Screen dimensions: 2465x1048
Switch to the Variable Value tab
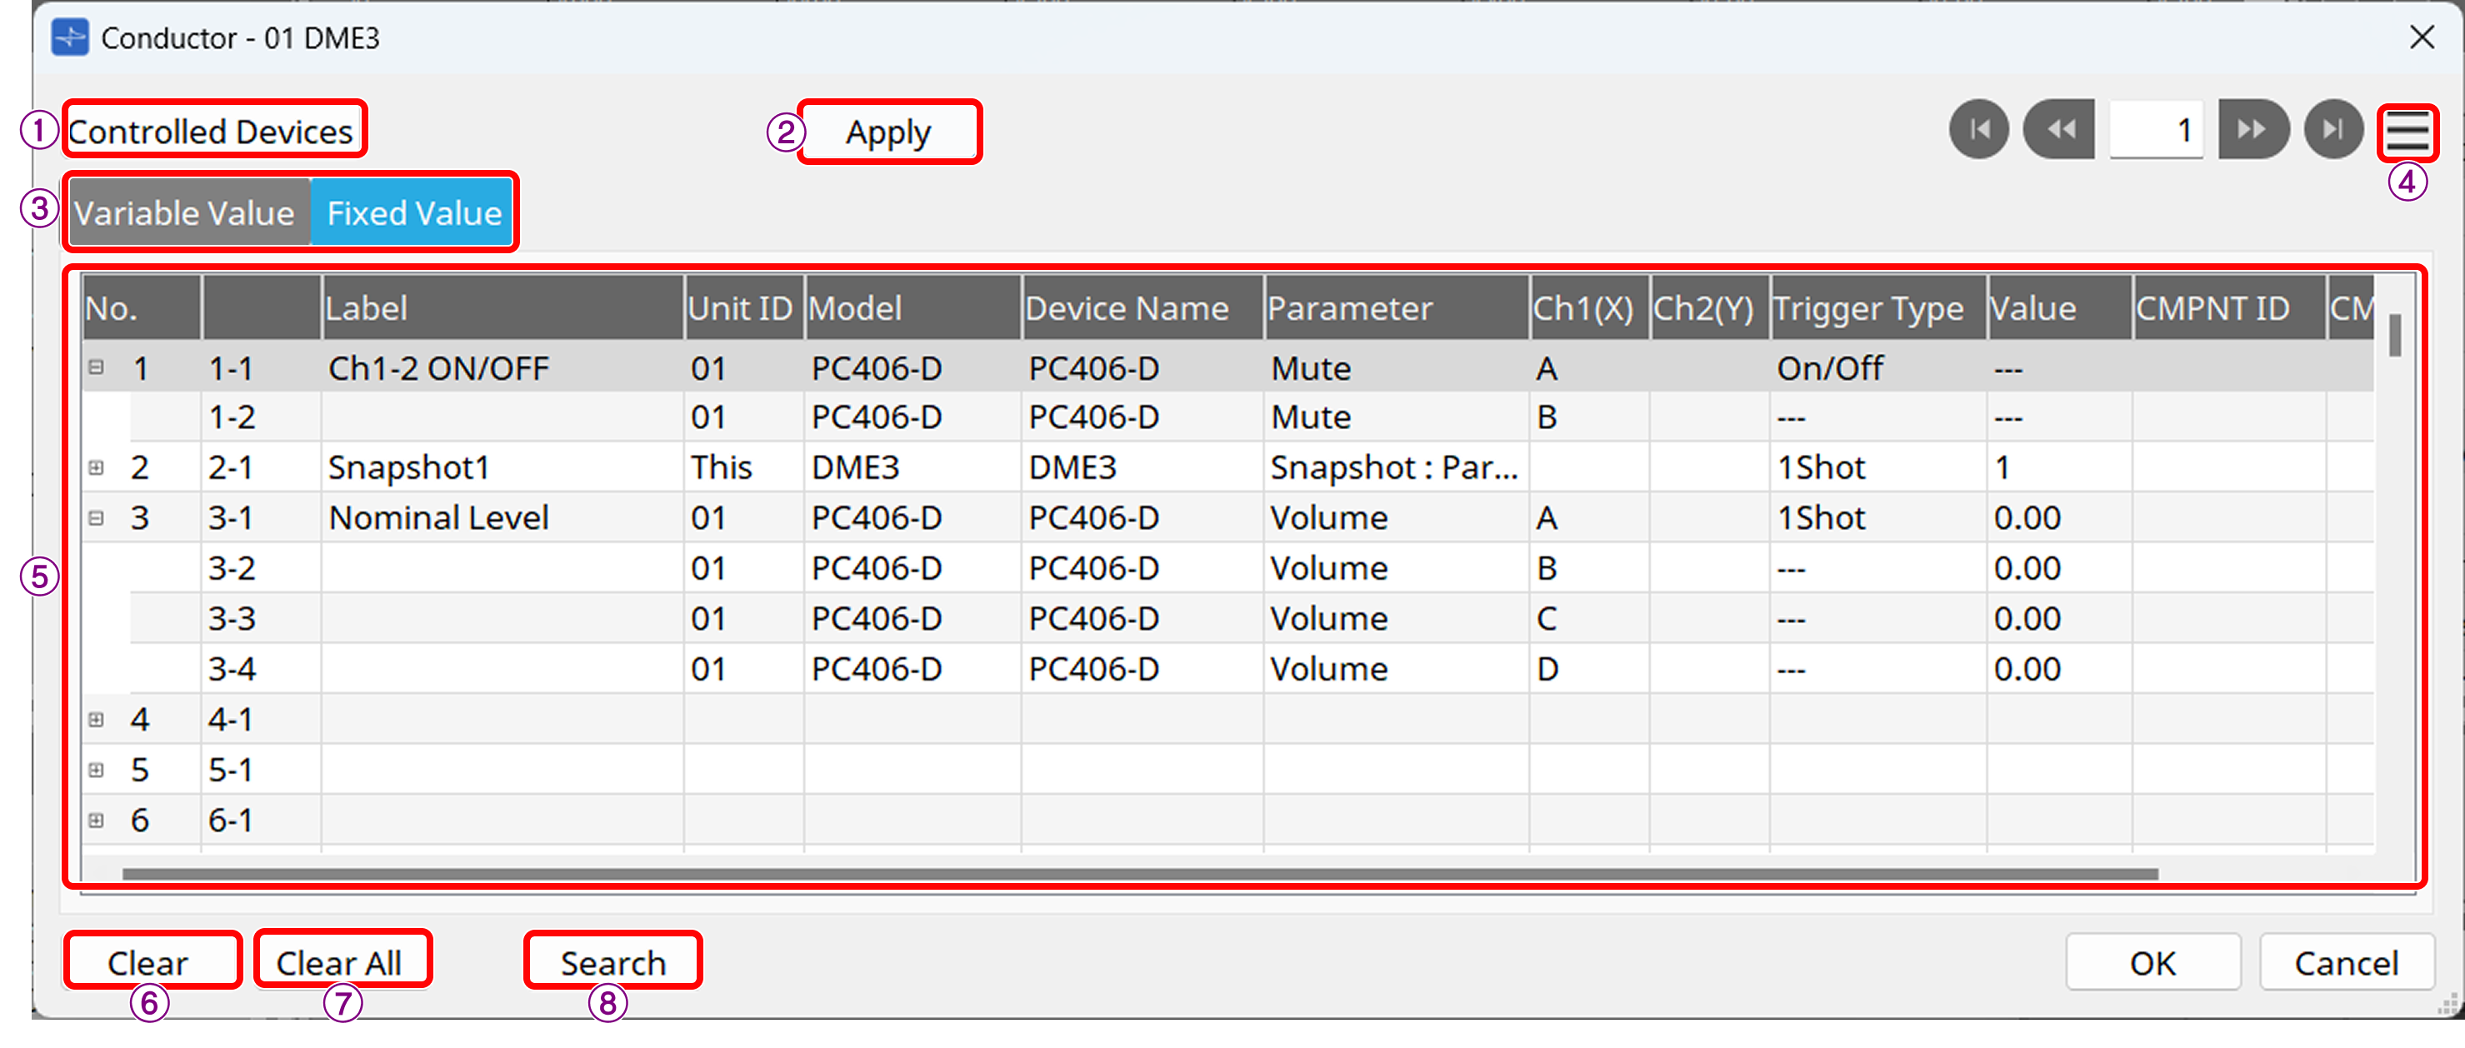click(x=187, y=212)
